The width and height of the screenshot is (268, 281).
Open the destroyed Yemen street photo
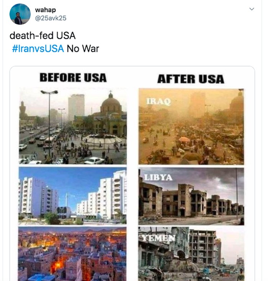tap(191, 254)
